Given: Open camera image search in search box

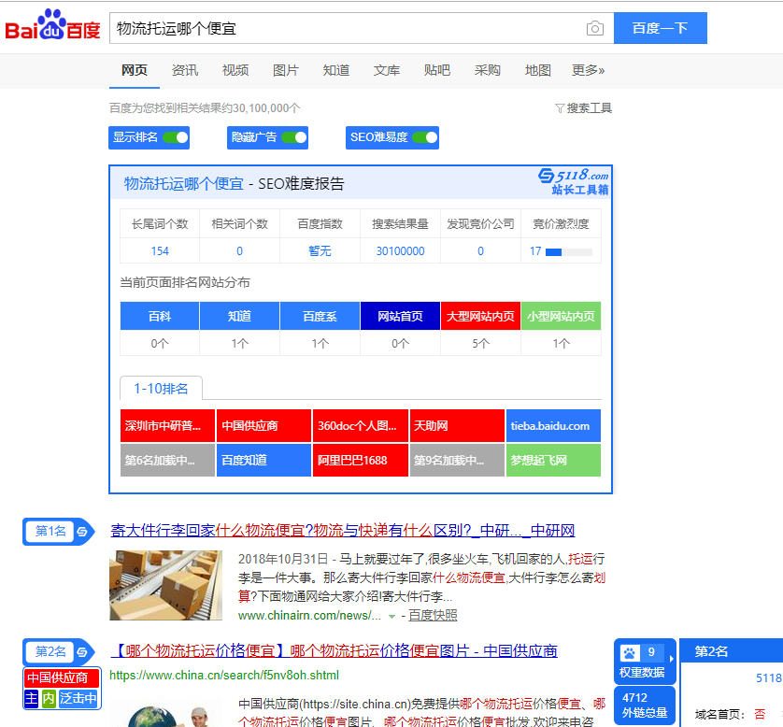Looking at the screenshot, I should point(594,28).
